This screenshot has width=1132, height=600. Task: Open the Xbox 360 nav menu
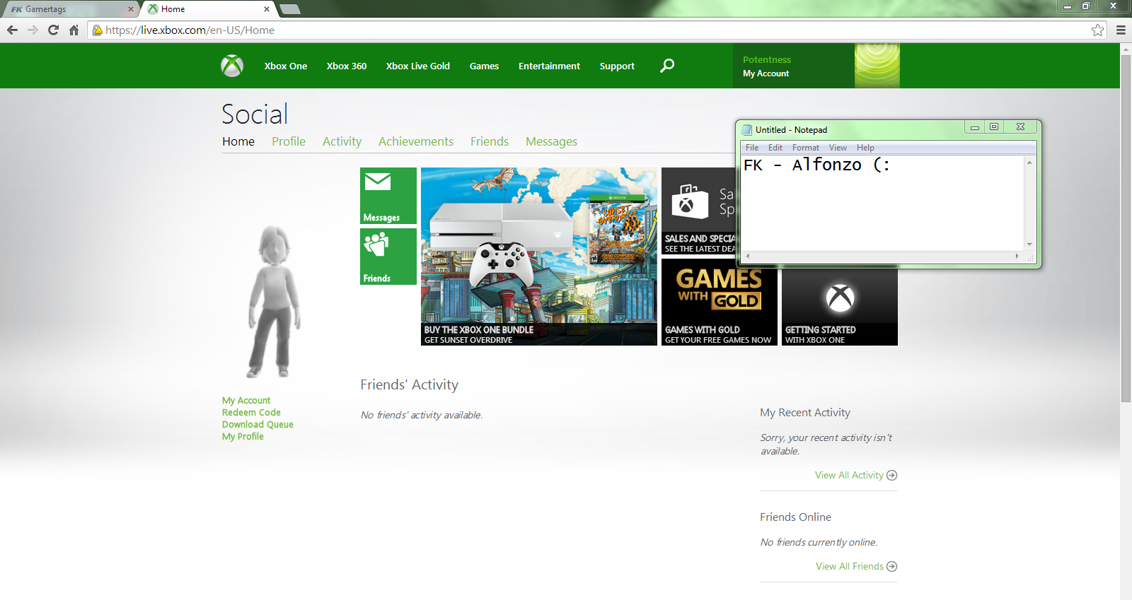pos(347,66)
